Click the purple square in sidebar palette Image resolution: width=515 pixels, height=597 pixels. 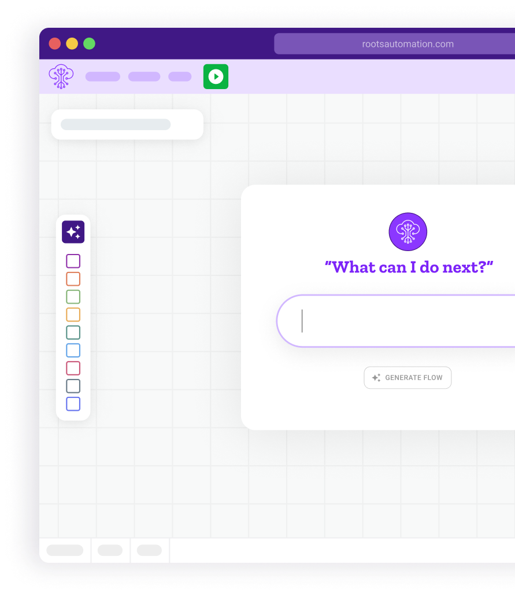[73, 261]
